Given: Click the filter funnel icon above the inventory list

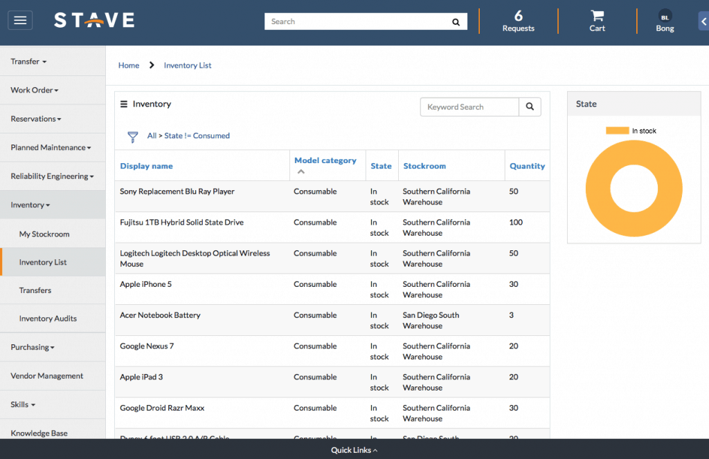Looking at the screenshot, I should click(132, 136).
